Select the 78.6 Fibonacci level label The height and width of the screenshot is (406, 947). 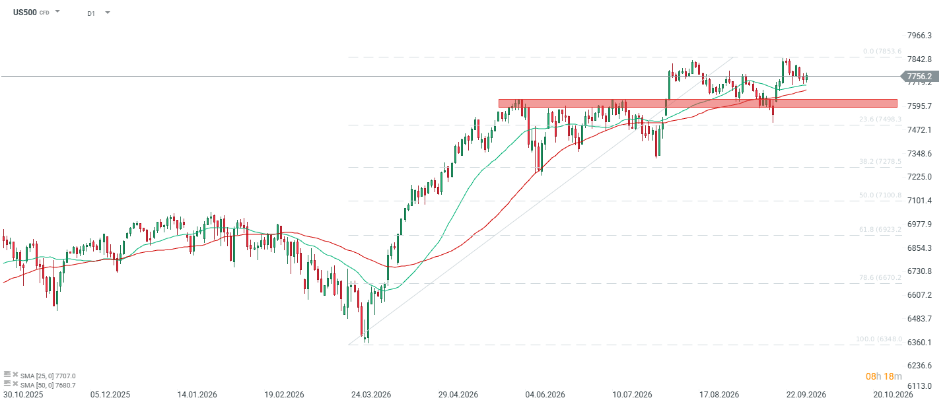click(x=880, y=278)
